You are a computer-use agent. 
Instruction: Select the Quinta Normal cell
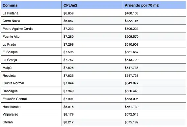[31, 83]
